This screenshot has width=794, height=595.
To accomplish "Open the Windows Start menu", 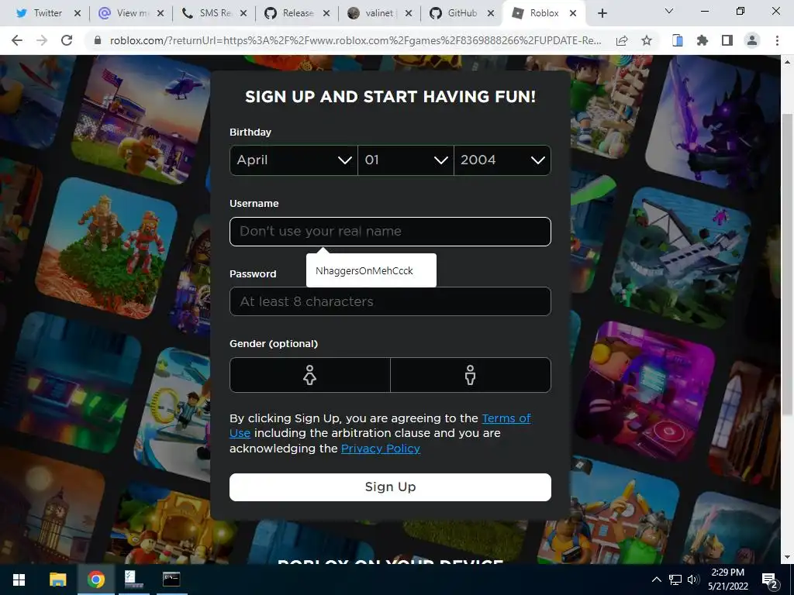I will 19,580.
